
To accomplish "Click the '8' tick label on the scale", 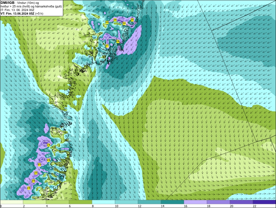I will click(93, 206).
